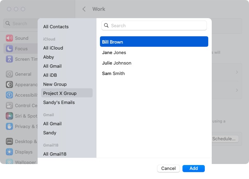
Task: Open Displays settings label in sidebar
Action: click(24, 152)
